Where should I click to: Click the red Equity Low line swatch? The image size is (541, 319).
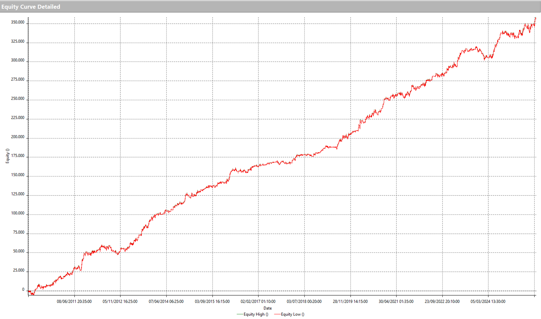click(277, 315)
